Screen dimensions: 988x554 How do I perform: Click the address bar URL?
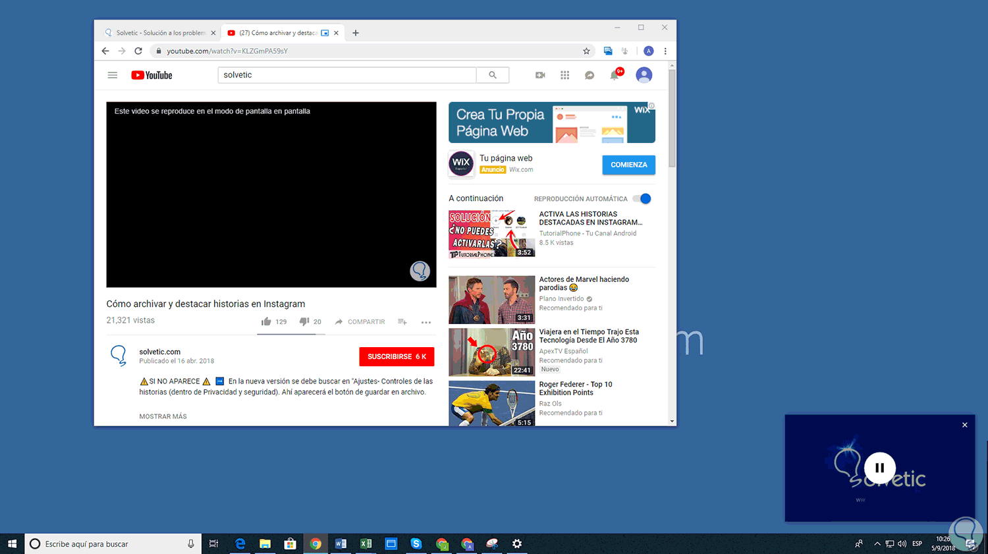[227, 51]
